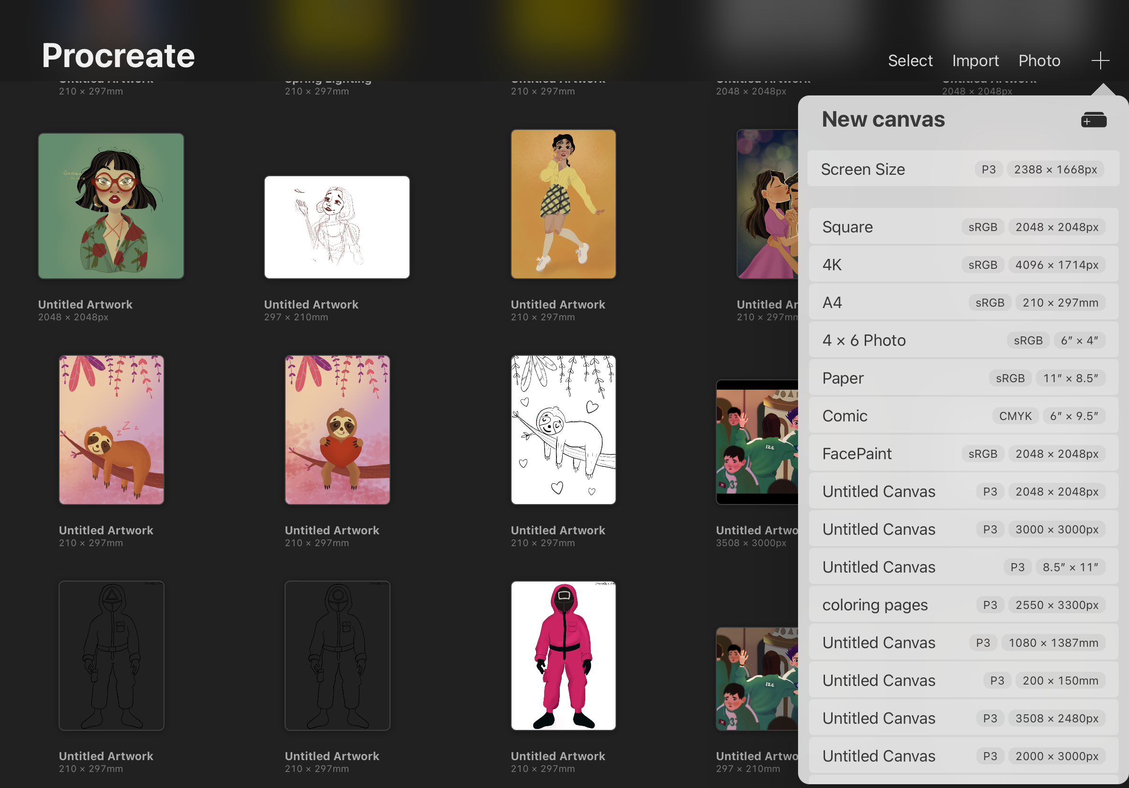Viewport: 1129px width, 788px height.
Task: Rename title under the sleeping sloth artwork
Action: pos(106,531)
